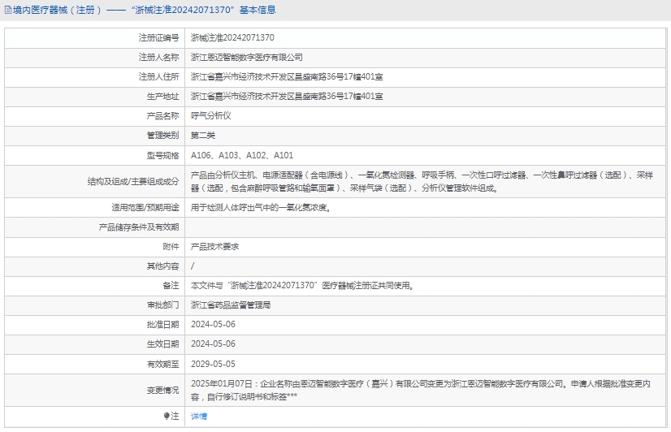Click the 备注 remark text
Image resolution: width=671 pixels, height=432 pixels.
302,285
